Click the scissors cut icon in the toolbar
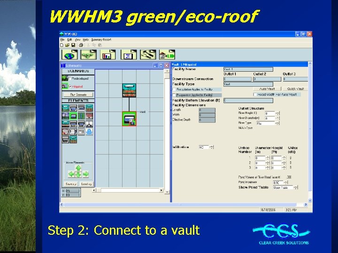Screen dimensions: 338x253 click(x=88, y=45)
